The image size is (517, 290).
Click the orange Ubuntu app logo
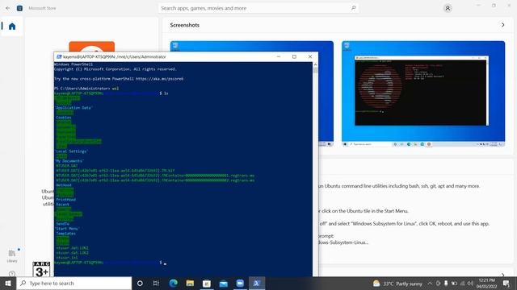tap(91, 47)
